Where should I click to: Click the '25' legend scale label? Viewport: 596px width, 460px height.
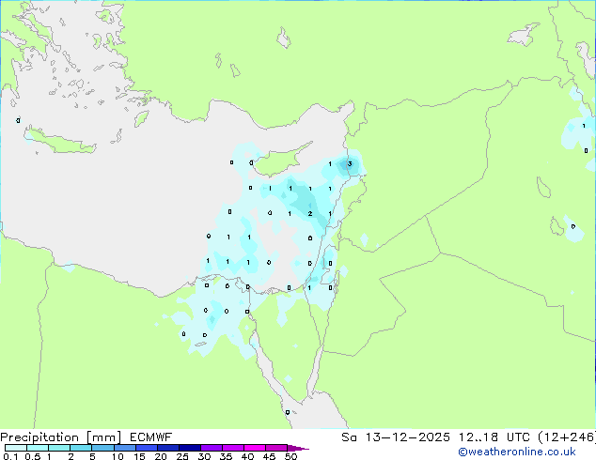[x=182, y=456]
